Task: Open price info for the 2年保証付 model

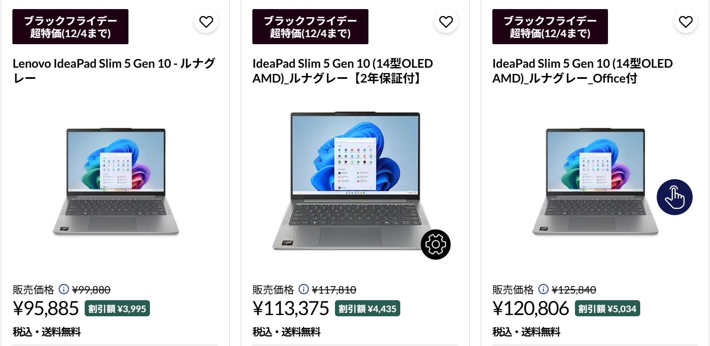Action: [304, 290]
